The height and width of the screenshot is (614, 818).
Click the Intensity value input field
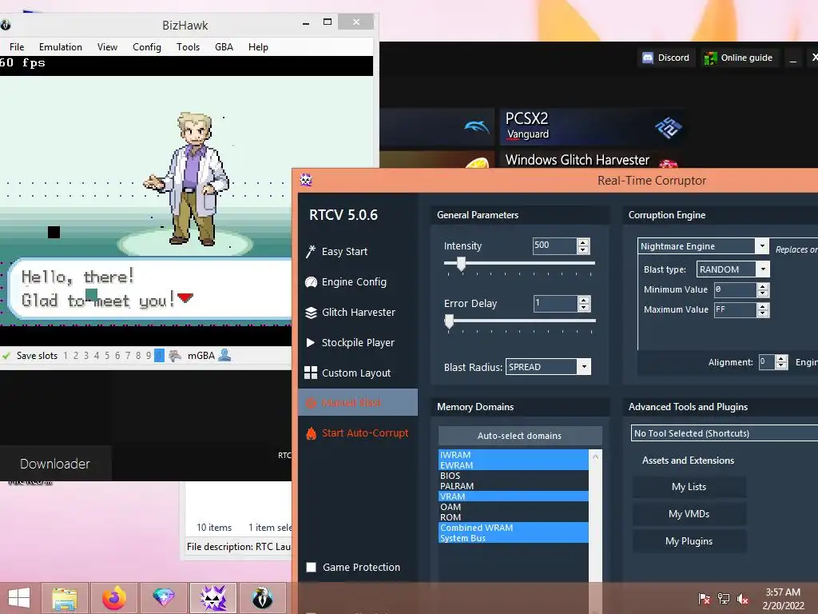(x=555, y=245)
